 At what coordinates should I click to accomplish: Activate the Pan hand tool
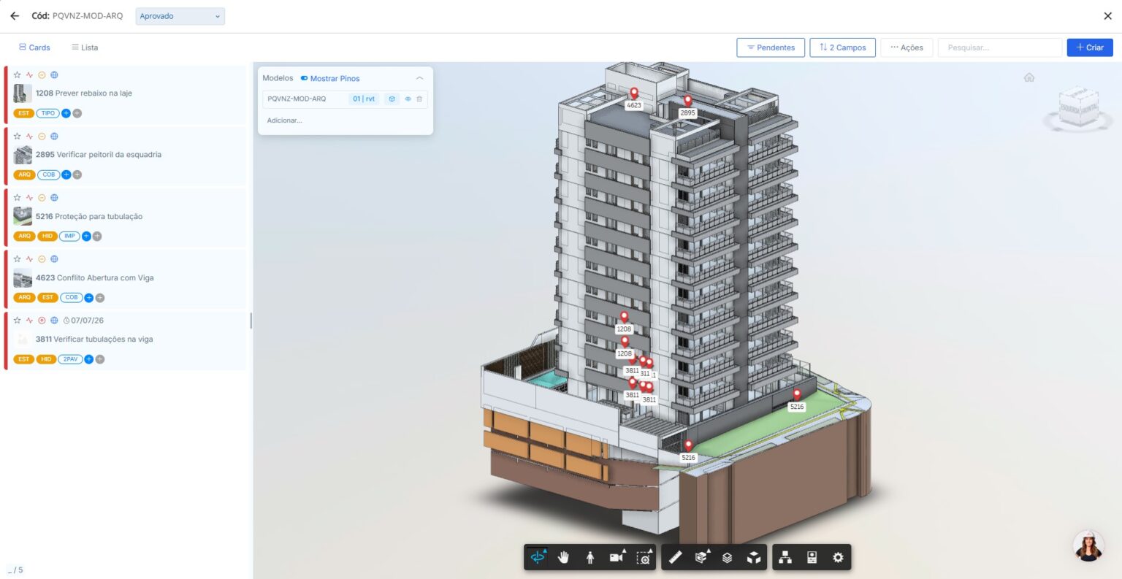point(563,557)
